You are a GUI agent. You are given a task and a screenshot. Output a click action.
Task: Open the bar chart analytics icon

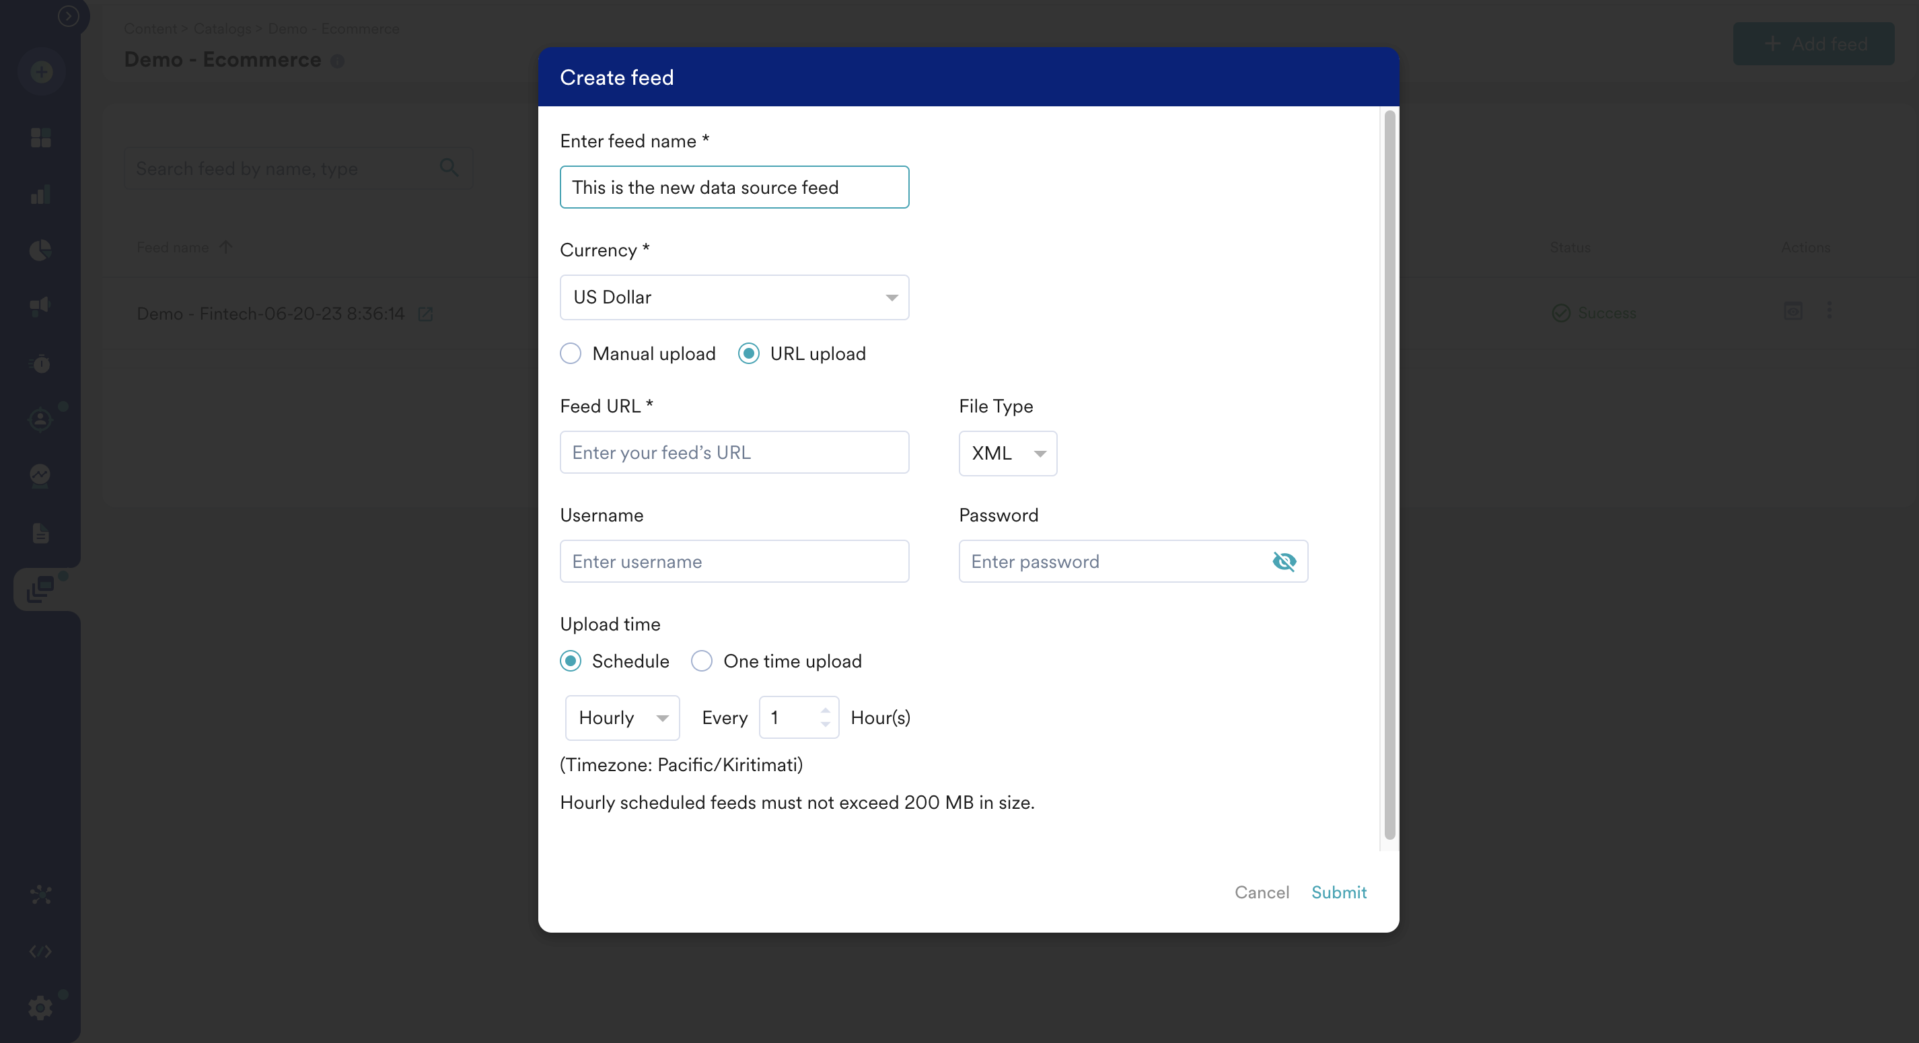point(41,194)
